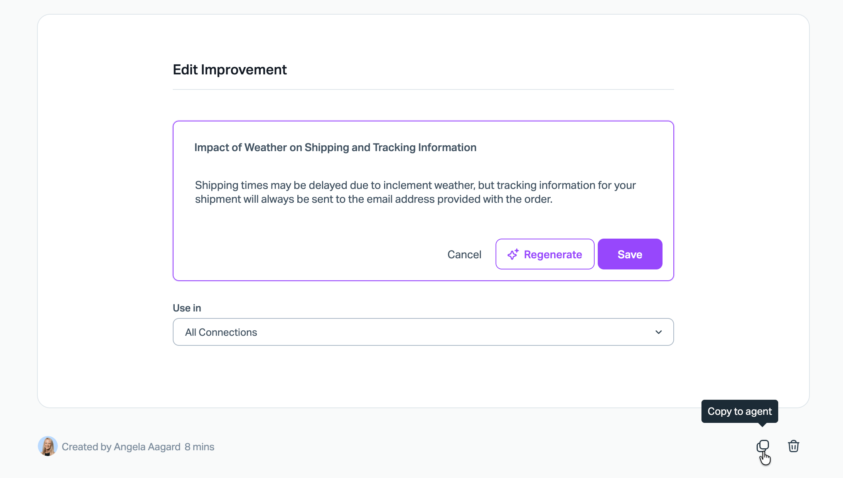Image resolution: width=843 pixels, height=478 pixels.
Task: Click the chevron arrow in Use in field
Action: tap(658, 332)
